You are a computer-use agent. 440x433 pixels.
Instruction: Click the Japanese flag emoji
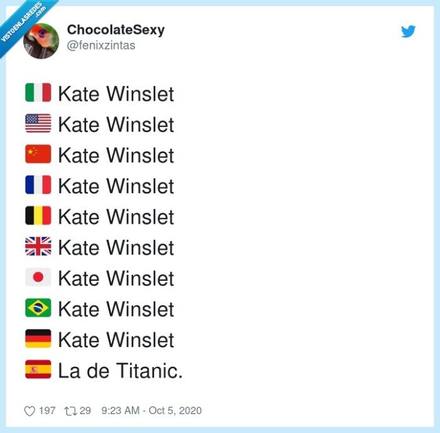tap(38, 278)
